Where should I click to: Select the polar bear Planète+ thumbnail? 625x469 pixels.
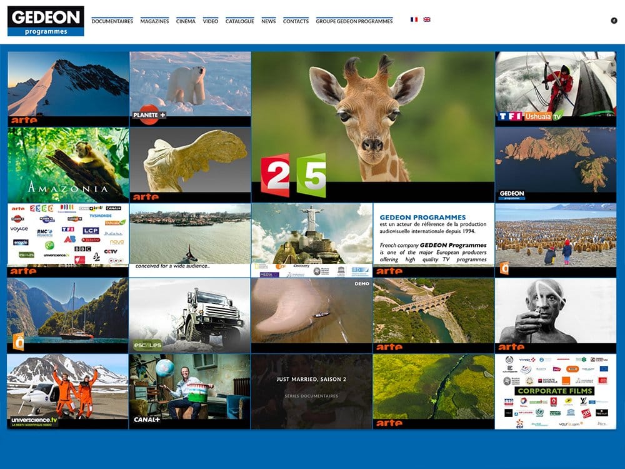(x=190, y=88)
